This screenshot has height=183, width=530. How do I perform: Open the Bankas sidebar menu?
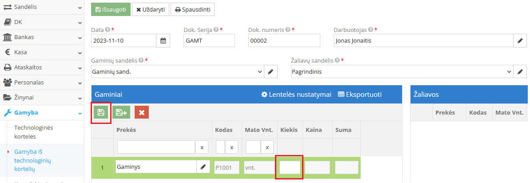tap(42, 37)
